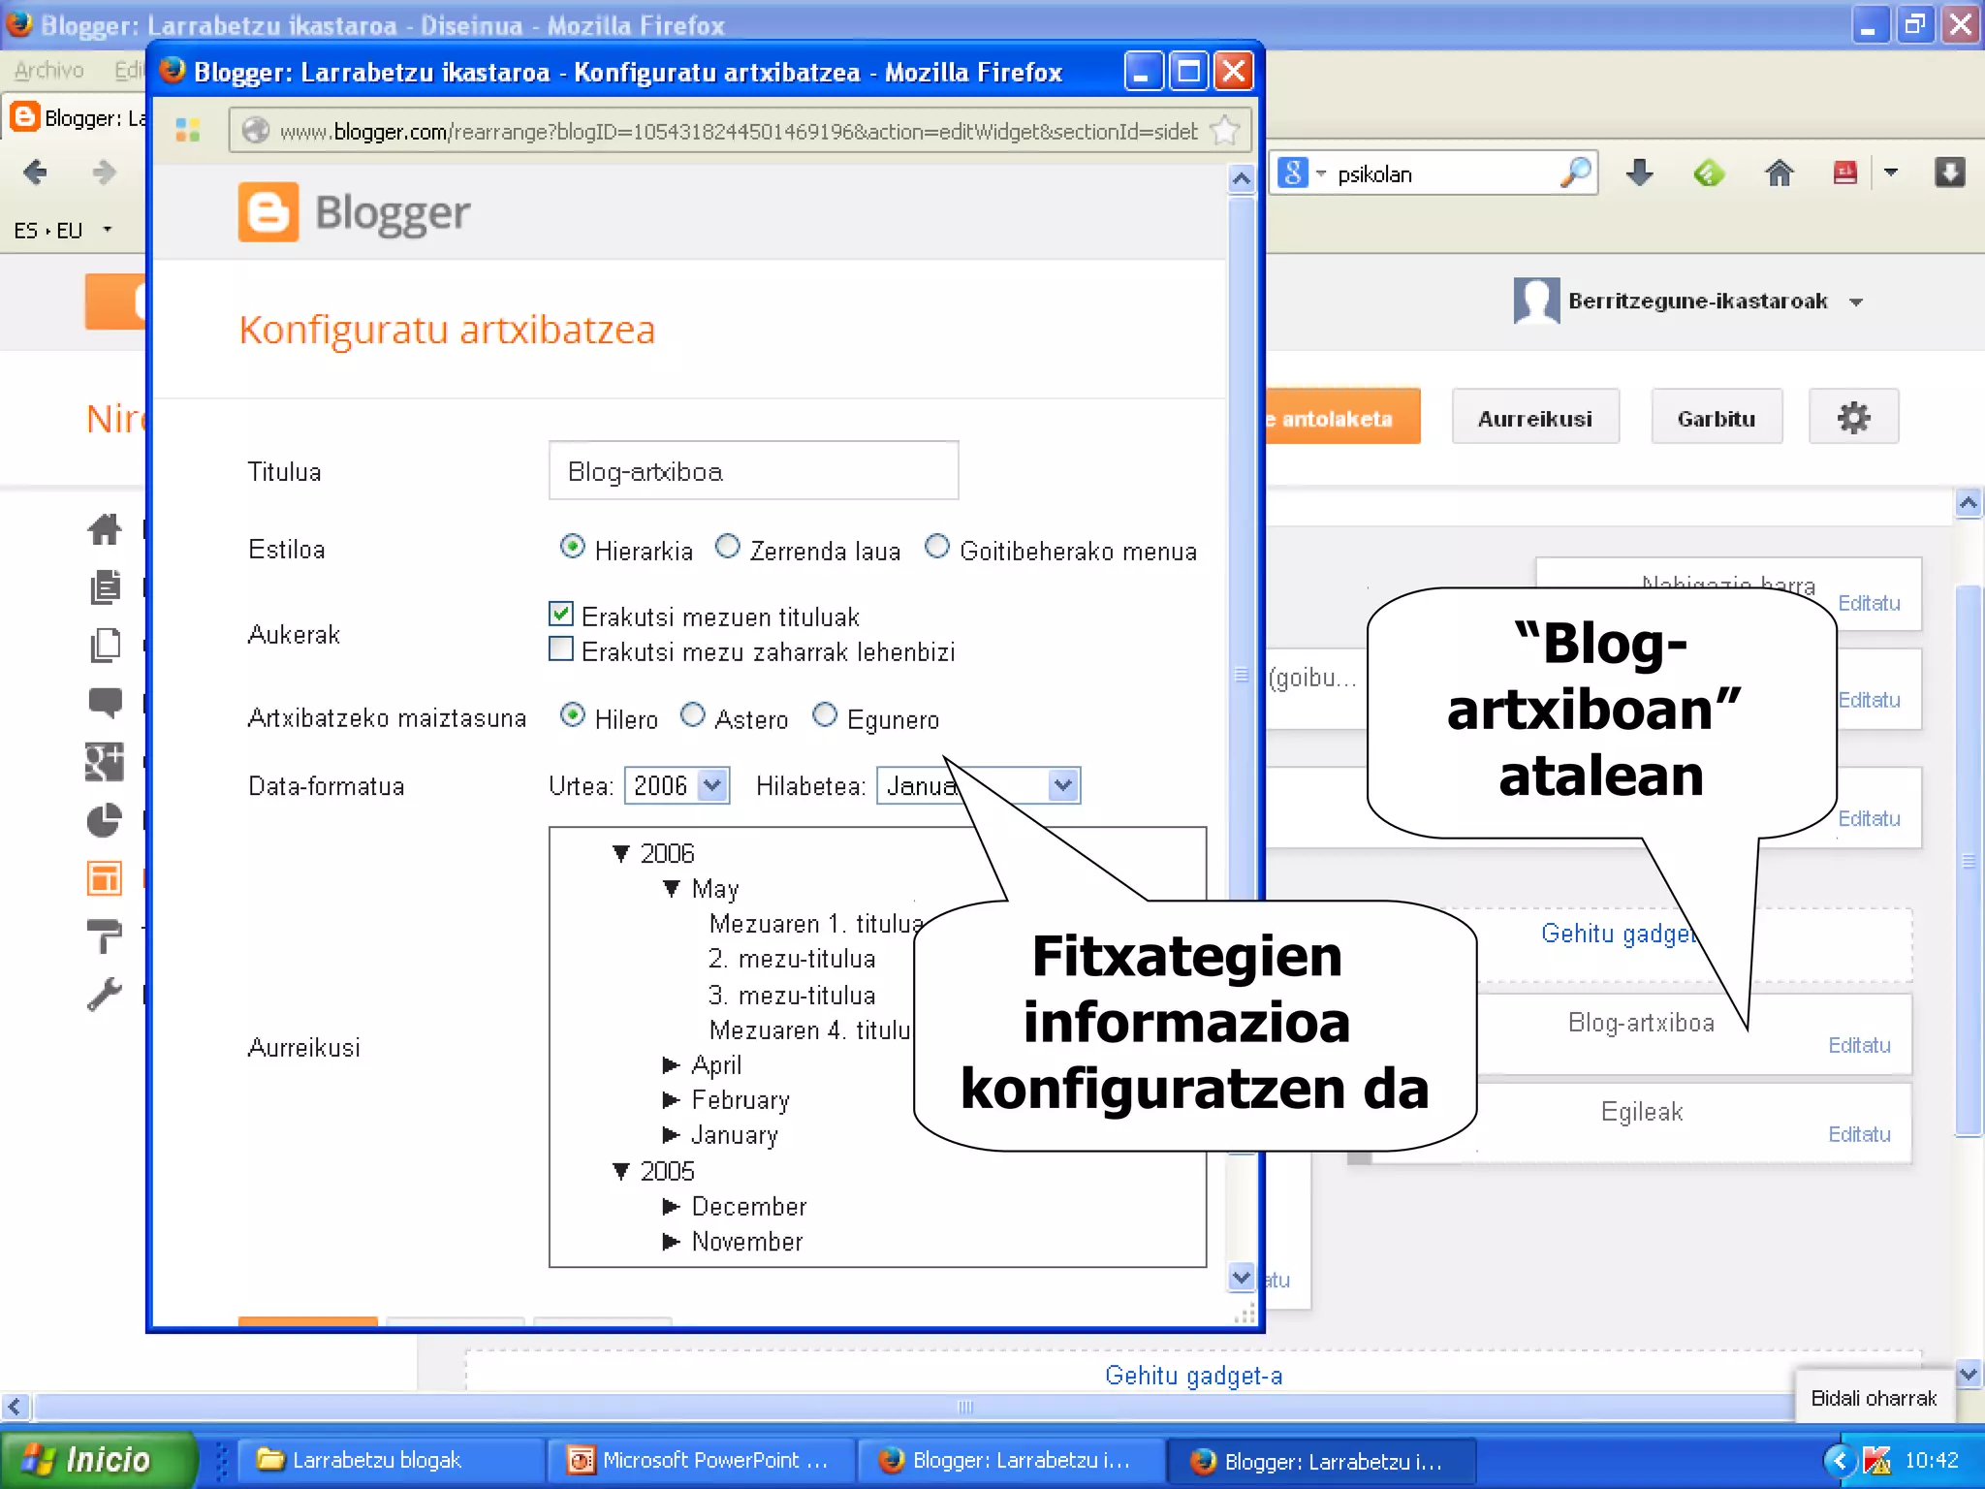Screen dimensions: 1985x1489
Task: Click the Google search engine icon
Action: click(1293, 174)
